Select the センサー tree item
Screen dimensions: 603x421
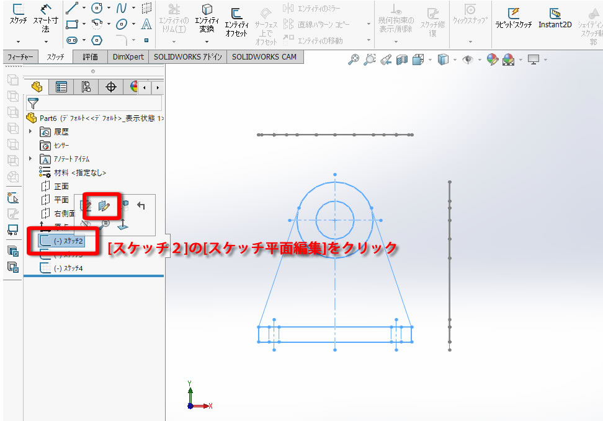click(x=55, y=145)
